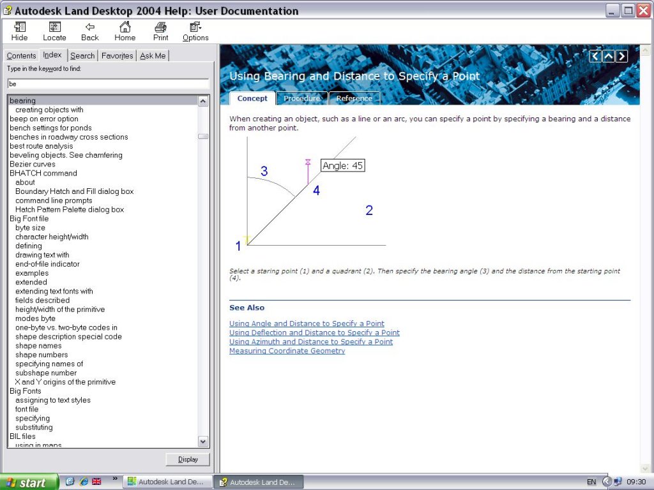Switch to the Reference topic tab

pos(354,98)
